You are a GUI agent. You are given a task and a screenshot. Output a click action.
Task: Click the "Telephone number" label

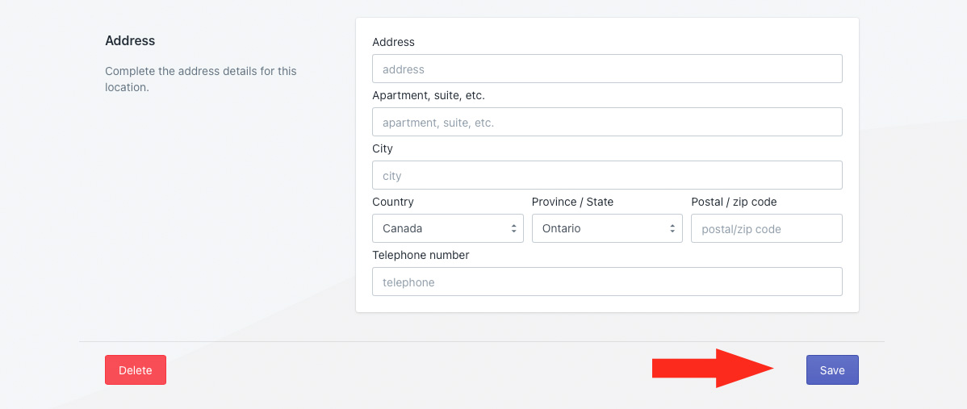coord(421,255)
